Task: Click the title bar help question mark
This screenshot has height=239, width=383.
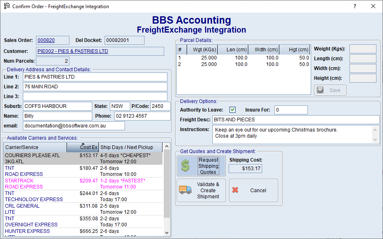Action: pyautogui.click(x=354, y=6)
